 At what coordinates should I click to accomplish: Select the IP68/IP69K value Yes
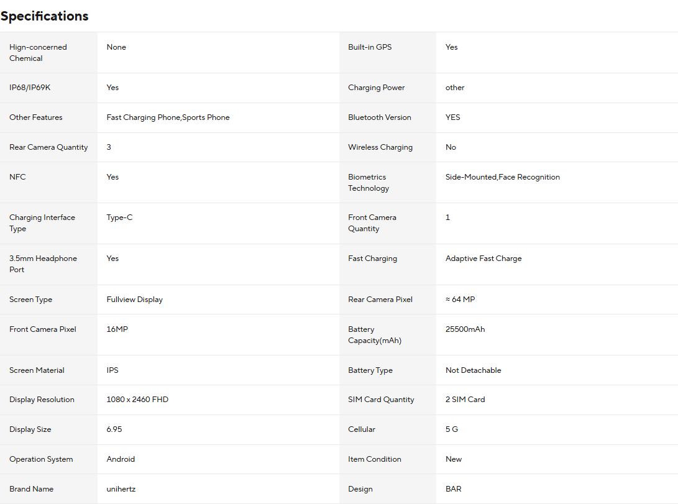112,87
